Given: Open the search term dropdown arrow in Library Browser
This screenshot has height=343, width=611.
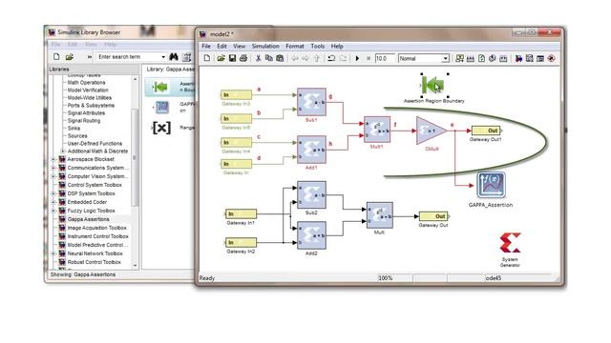Looking at the screenshot, I should pos(163,57).
